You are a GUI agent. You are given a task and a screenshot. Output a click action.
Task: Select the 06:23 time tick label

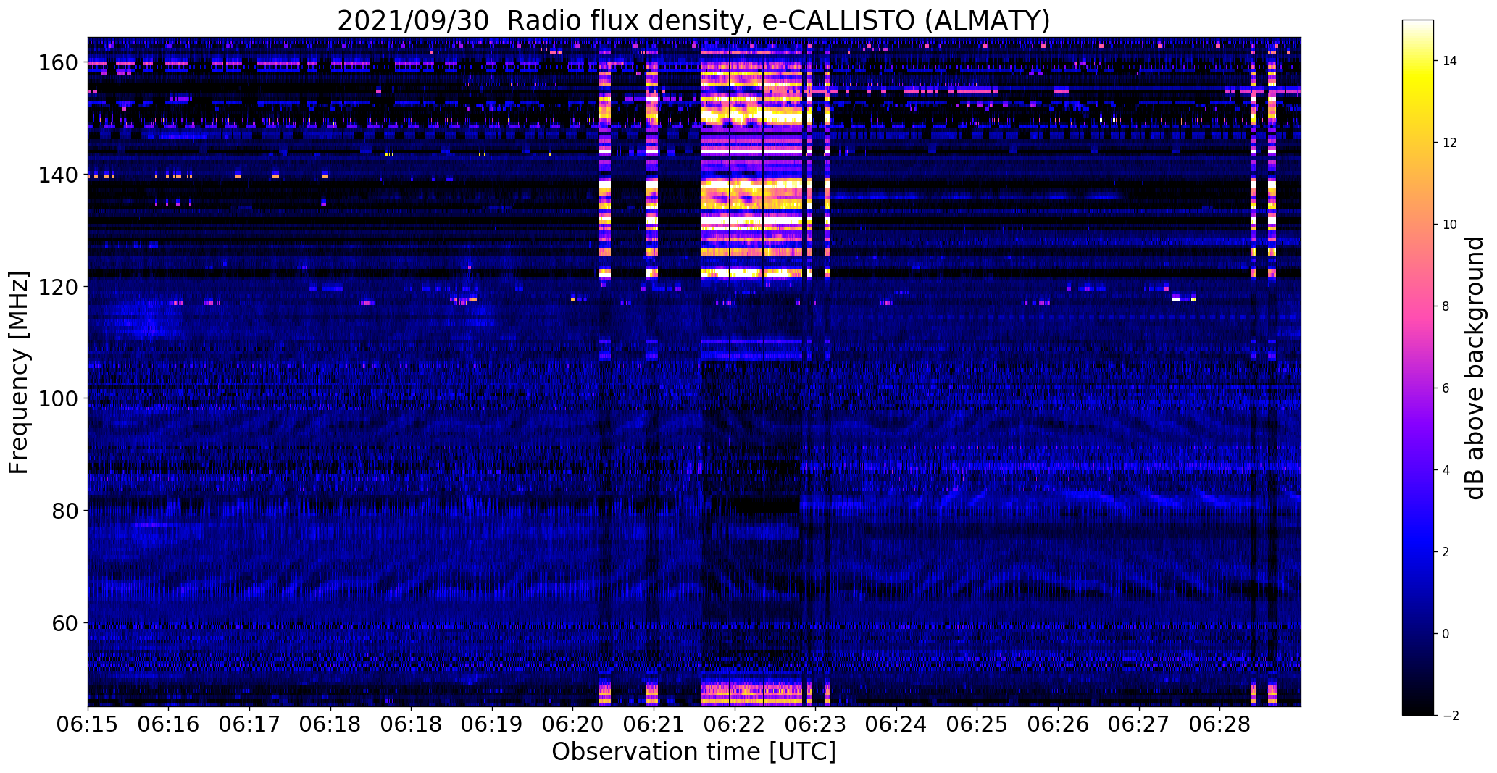coord(815,726)
